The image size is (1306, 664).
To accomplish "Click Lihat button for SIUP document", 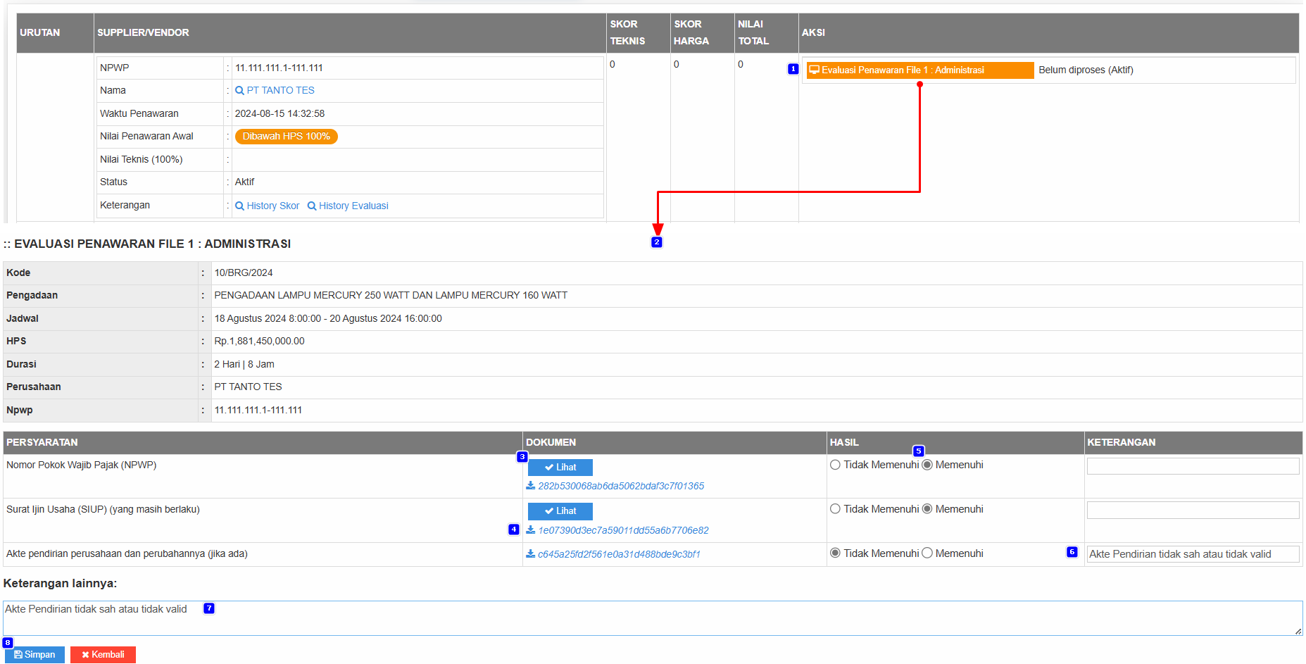I will pyautogui.click(x=560, y=511).
